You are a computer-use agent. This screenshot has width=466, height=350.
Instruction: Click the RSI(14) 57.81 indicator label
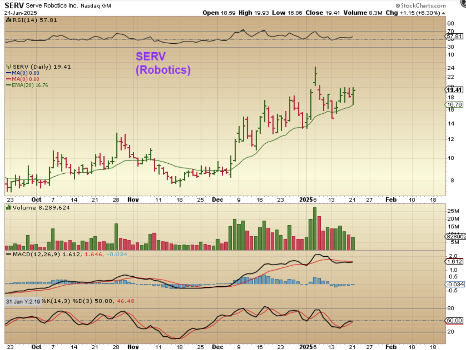pyautogui.click(x=34, y=20)
